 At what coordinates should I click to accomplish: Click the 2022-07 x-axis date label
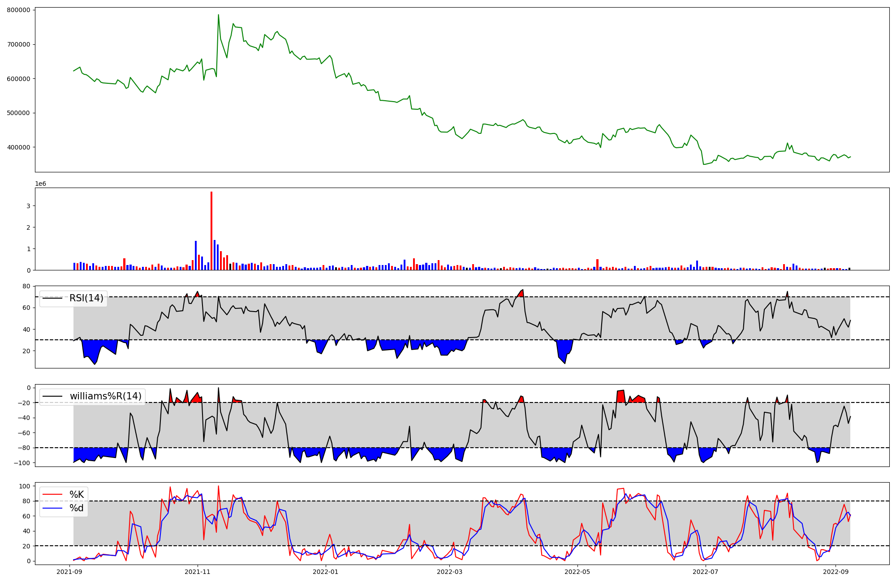tap(706, 572)
